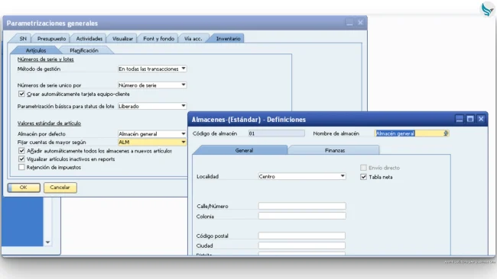
Task: Click the Calle/Número input field
Action: [x=302, y=206]
